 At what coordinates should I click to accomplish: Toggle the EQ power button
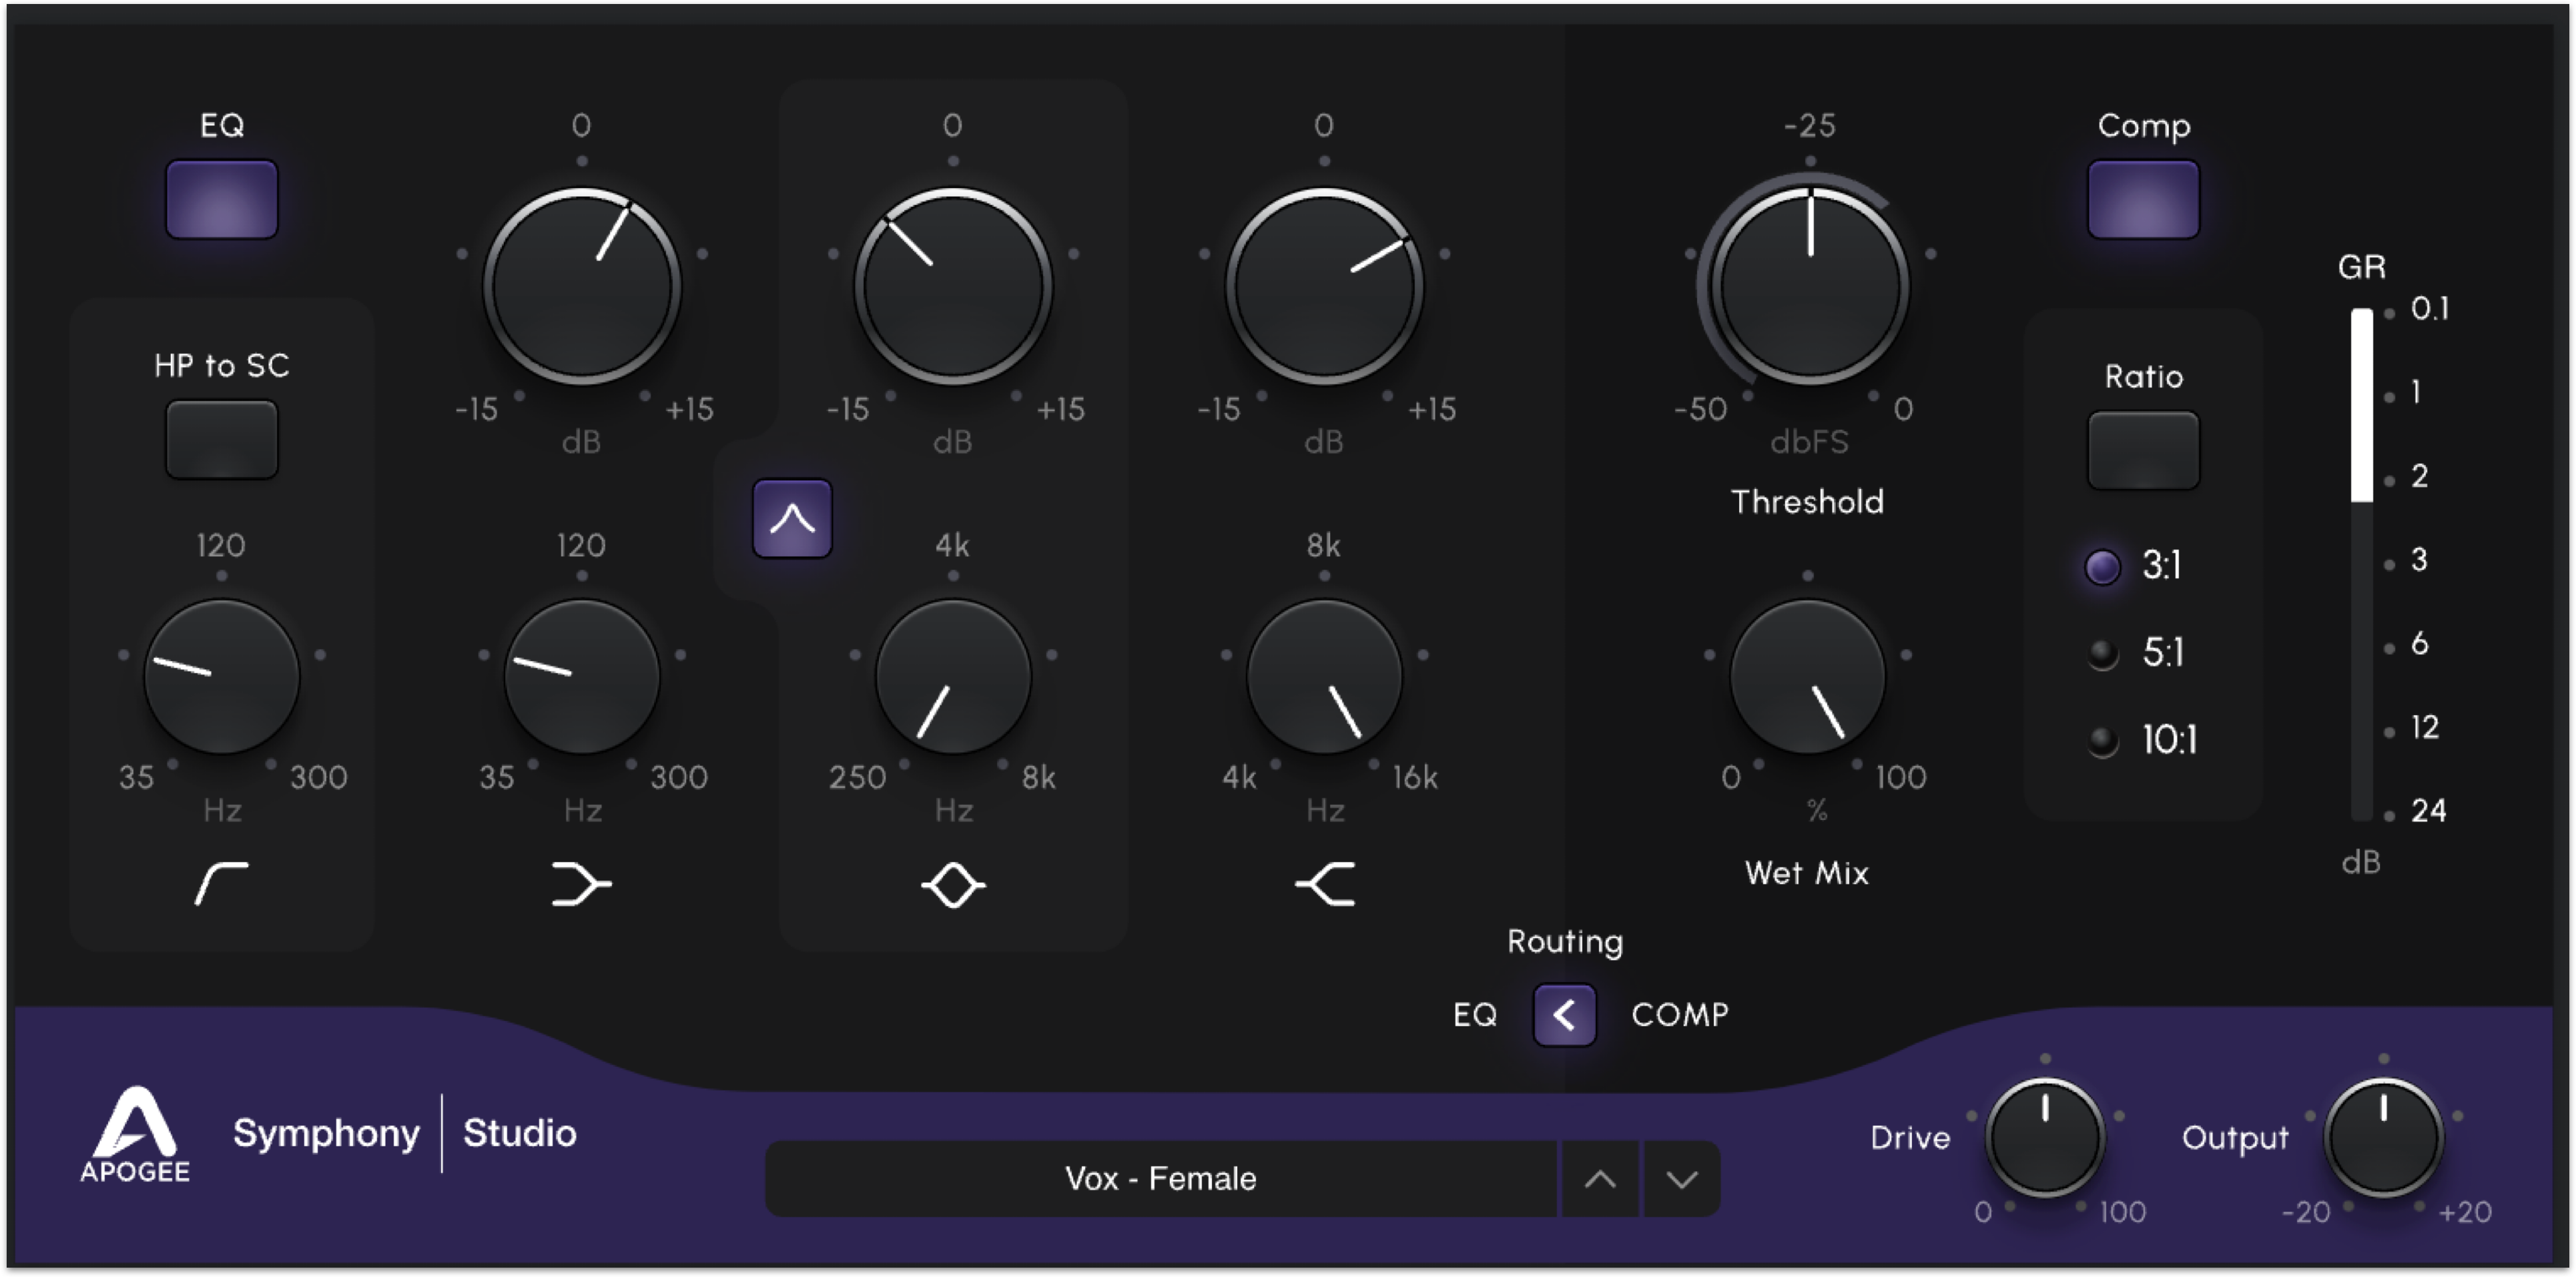[x=221, y=199]
